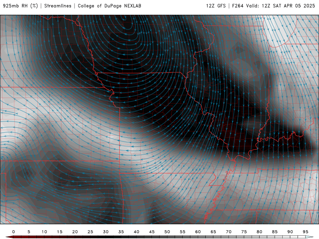Click 'College of DuPage NEXLAB' text
Viewport: 319px width, 239px height.
(109, 6)
